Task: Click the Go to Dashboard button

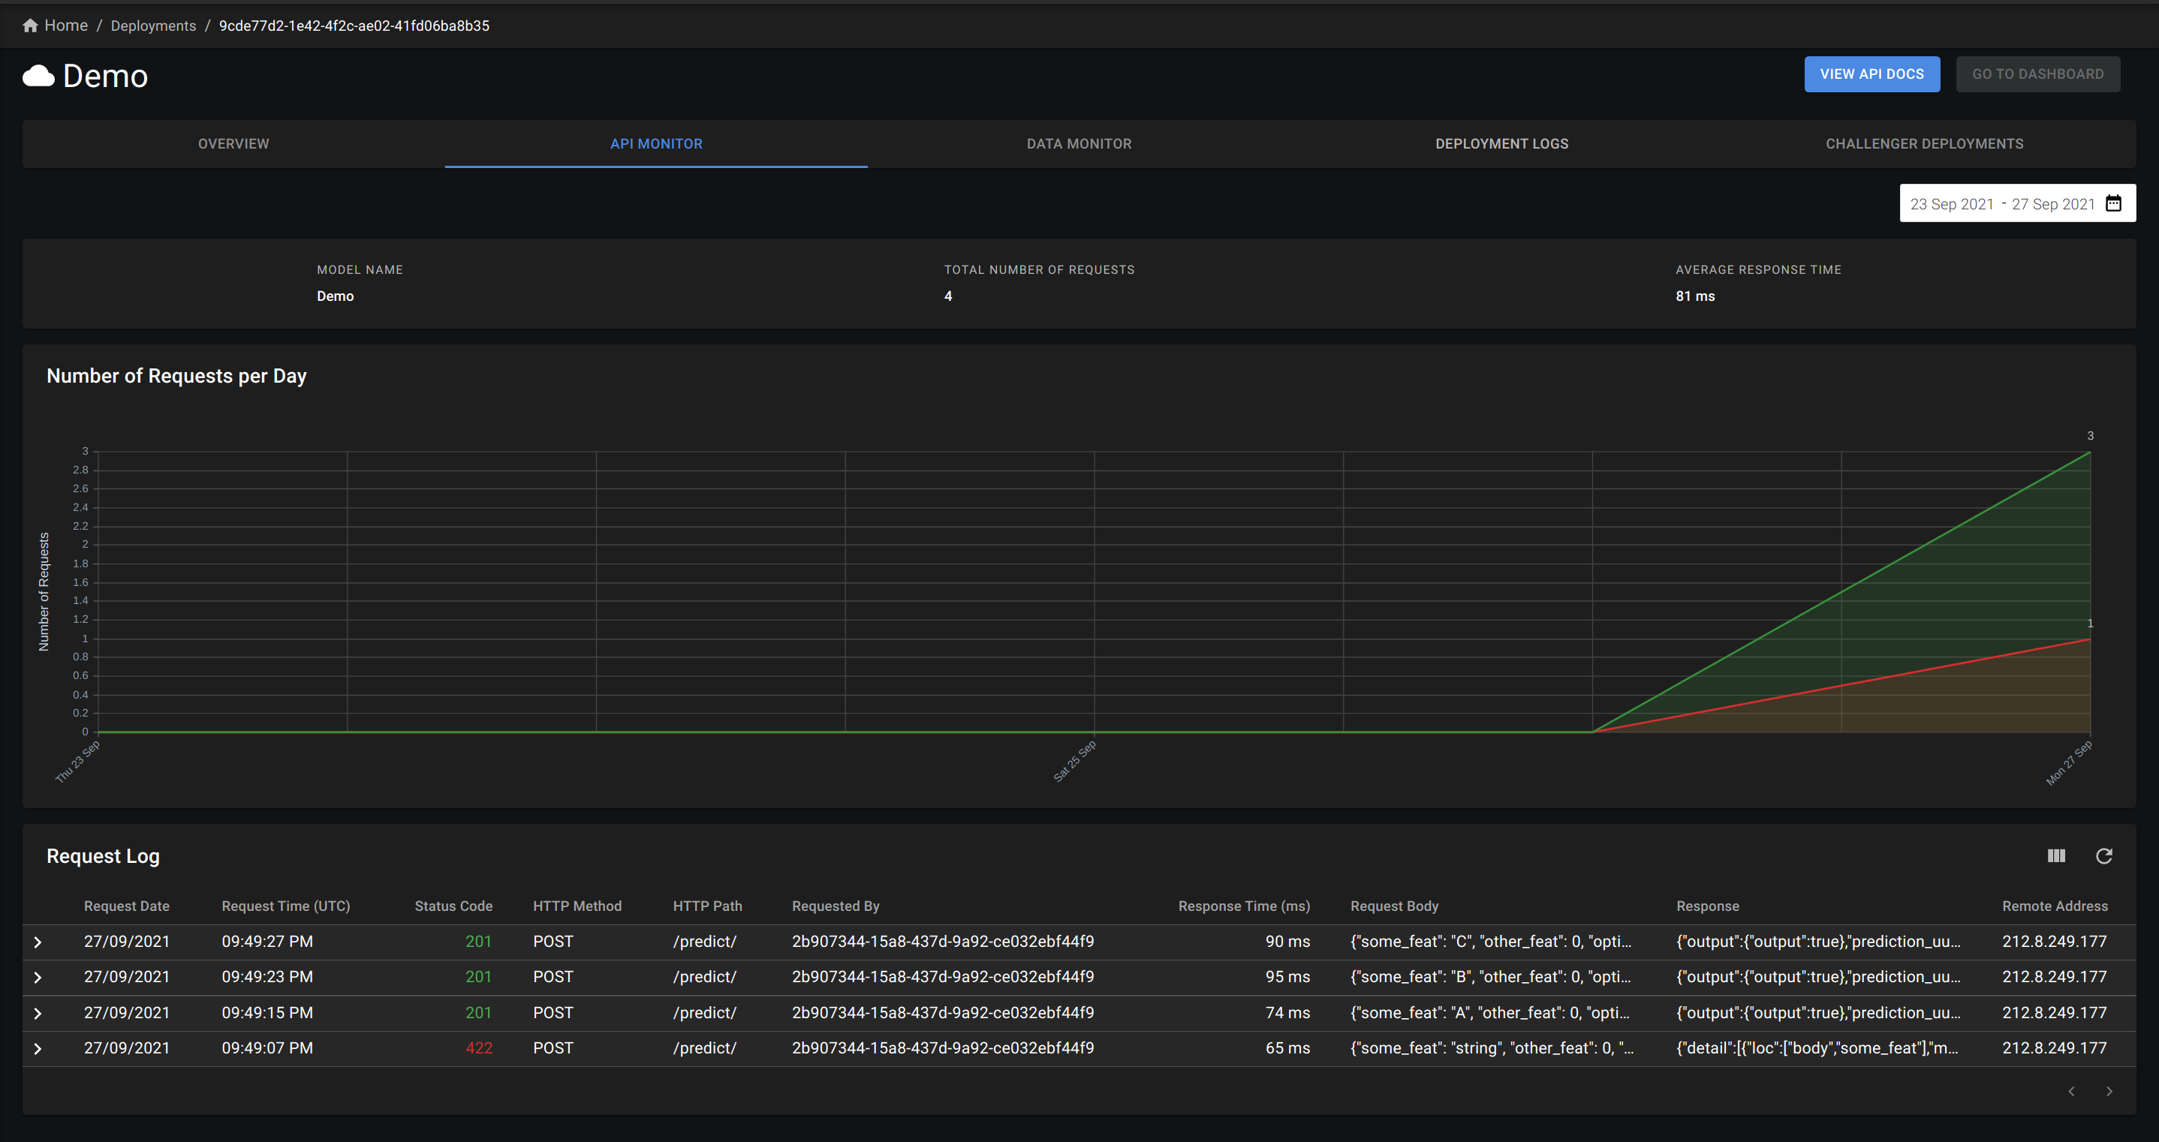Action: 2037,74
